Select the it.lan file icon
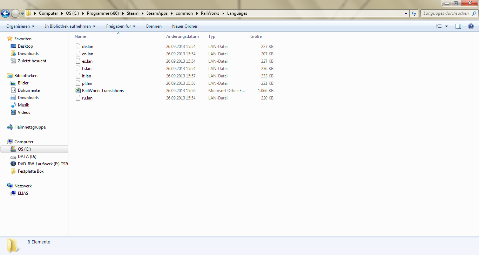 (78, 76)
